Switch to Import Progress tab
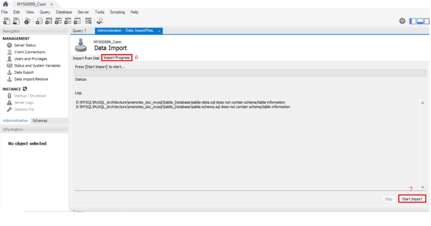Image resolution: width=431 pixels, height=226 pixels. point(117,57)
